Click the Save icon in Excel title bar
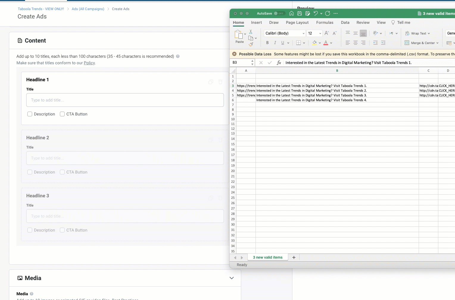 tap(300, 13)
